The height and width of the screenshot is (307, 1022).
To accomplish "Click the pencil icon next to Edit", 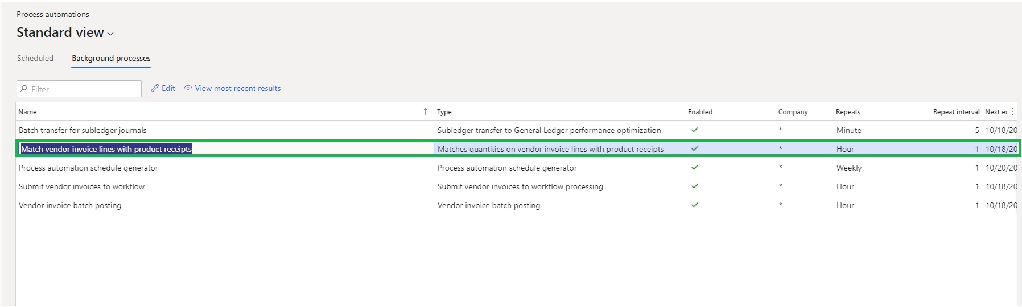I will pos(155,89).
